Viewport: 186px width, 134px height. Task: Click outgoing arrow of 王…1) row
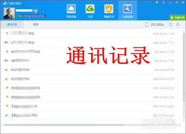point(7,106)
